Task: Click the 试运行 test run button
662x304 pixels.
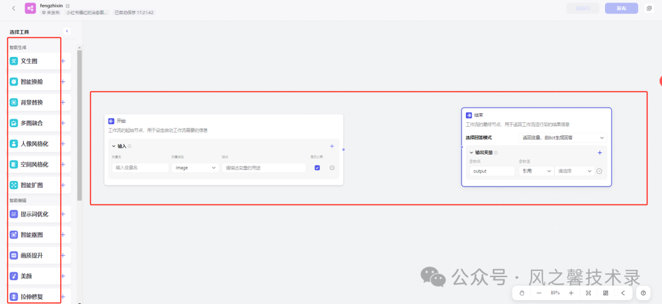Action: (583, 9)
